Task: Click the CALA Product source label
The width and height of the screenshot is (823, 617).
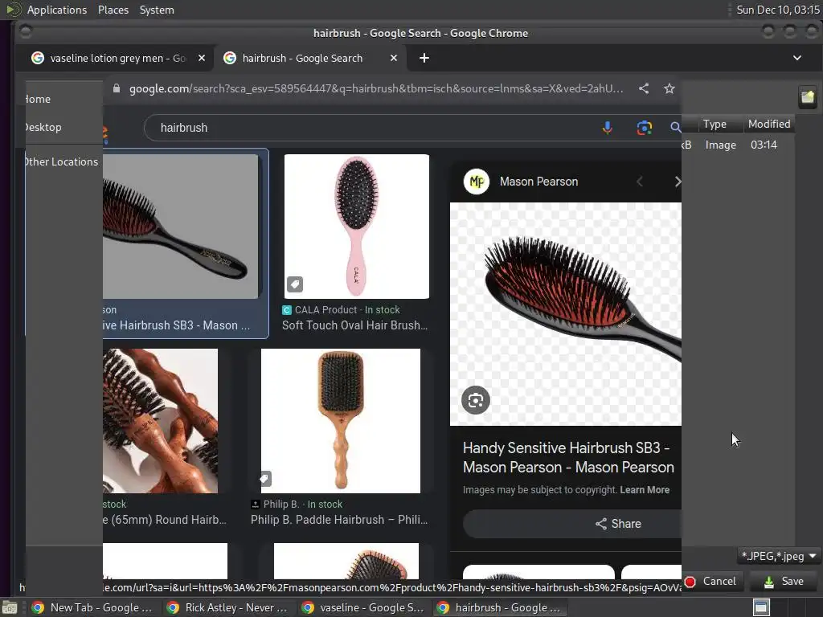Action: [326, 309]
